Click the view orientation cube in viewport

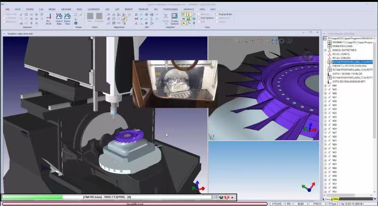coord(308,56)
